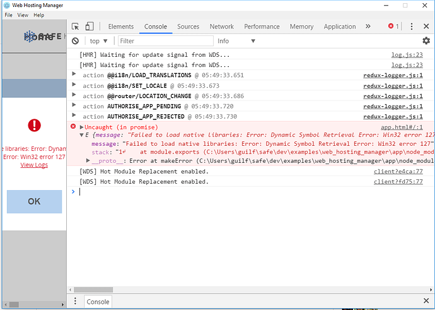This screenshot has height=310, width=435.
Task: Open the app.html#/:1 source link
Action: point(402,128)
